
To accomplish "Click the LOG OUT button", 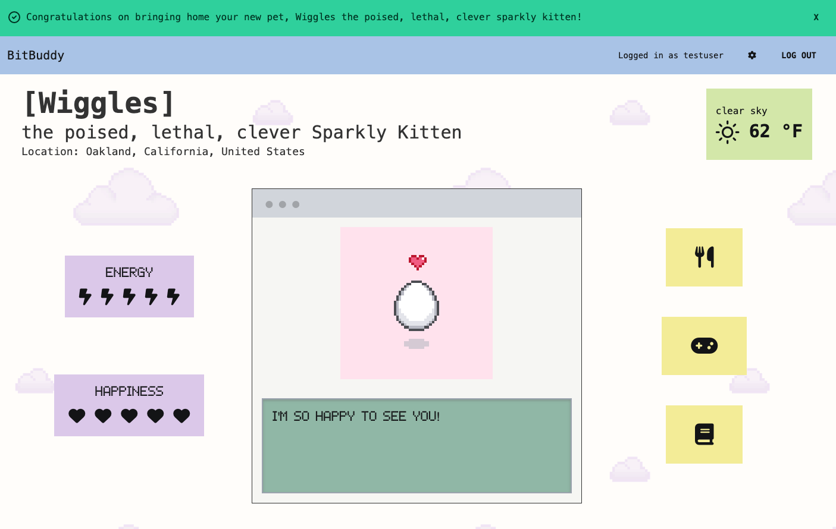I will [799, 55].
